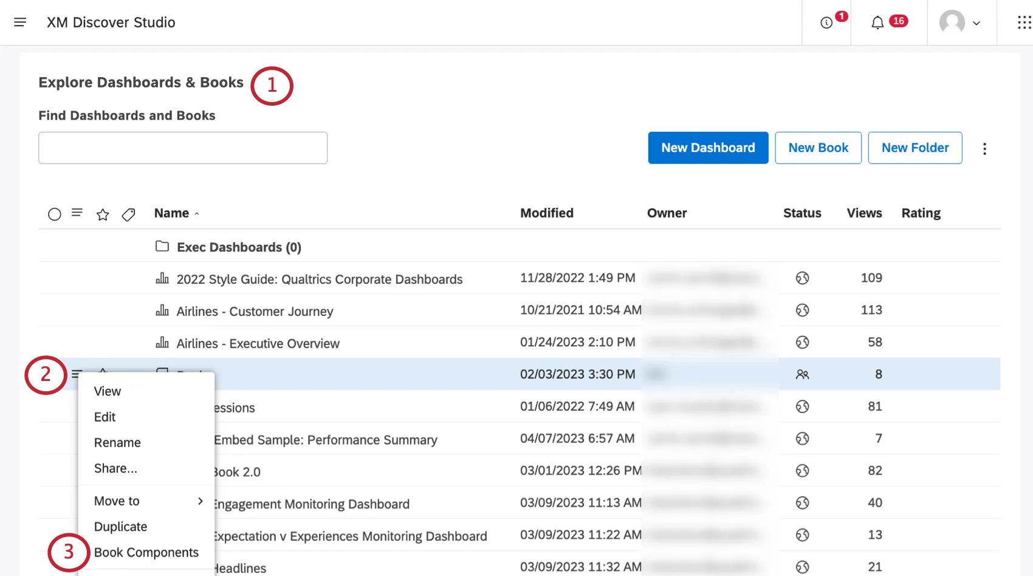Select all rows with the circle header checkbox
This screenshot has width=1033, height=576.
point(55,214)
